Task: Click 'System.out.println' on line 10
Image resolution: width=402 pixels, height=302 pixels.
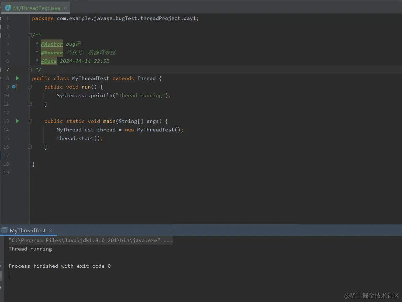Action: pos(85,95)
